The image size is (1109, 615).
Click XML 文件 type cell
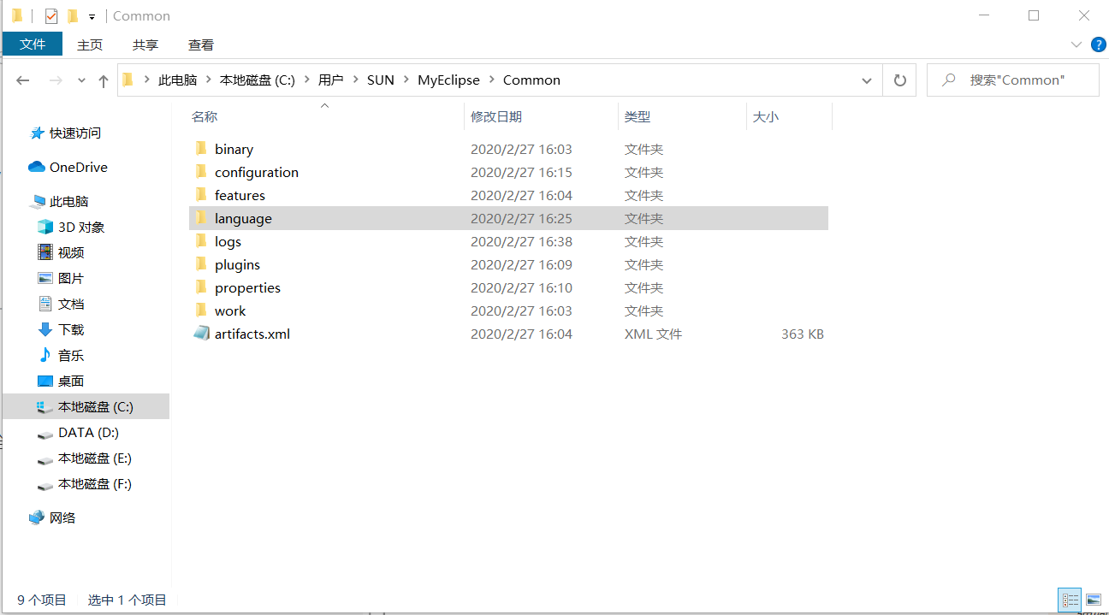click(x=653, y=334)
